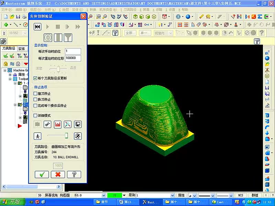Viewport: 275px width, 206px height.
Task: Switch to the Mast... taskbar window
Action: coord(151,202)
